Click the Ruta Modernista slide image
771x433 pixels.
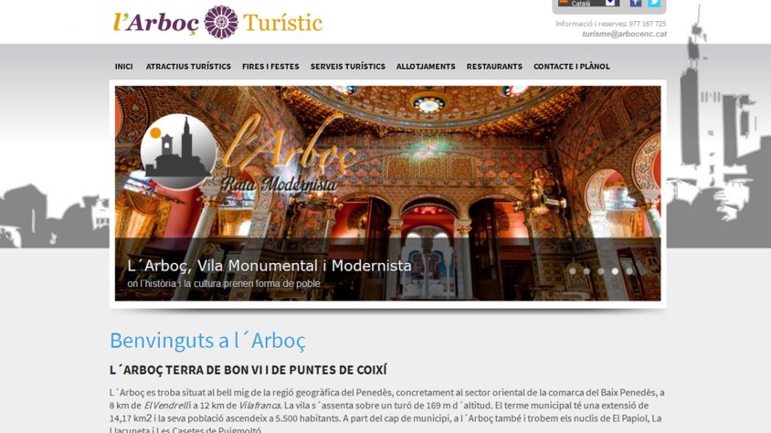388,193
